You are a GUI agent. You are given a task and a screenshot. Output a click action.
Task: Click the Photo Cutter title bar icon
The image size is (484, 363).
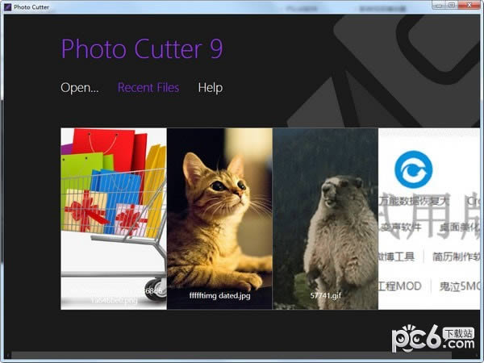8,6
